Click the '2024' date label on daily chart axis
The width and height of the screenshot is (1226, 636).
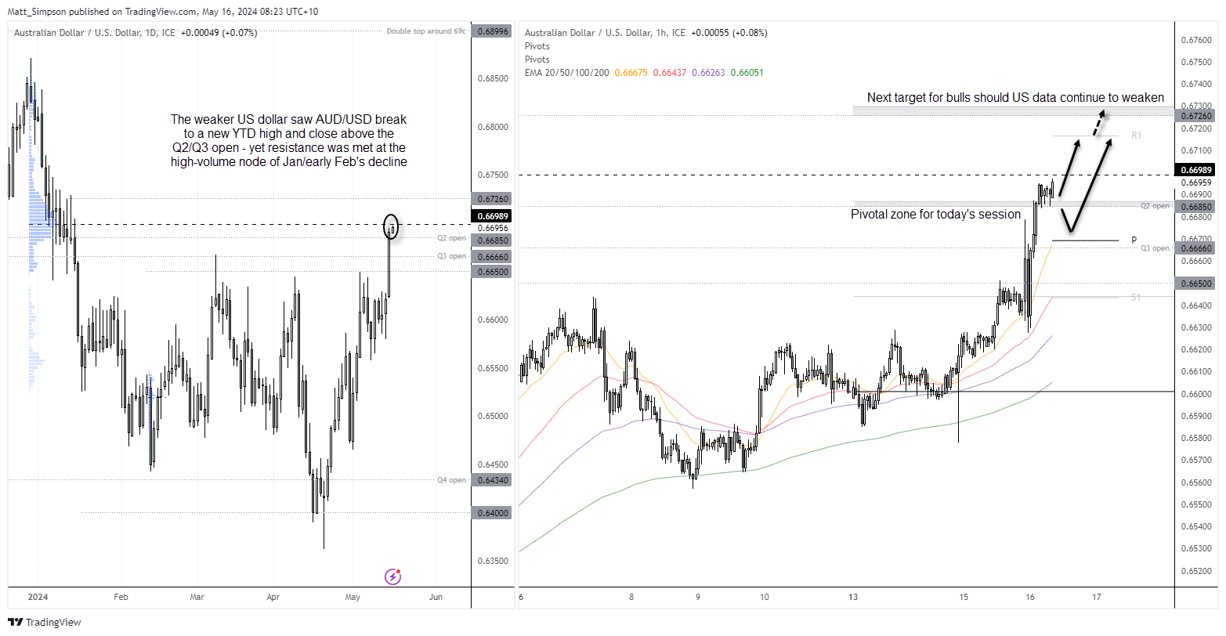(x=38, y=597)
